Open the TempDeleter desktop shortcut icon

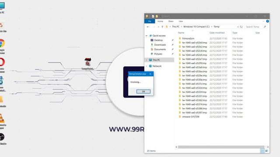(87, 62)
